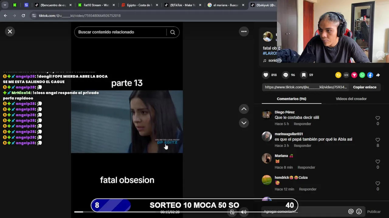The height and width of the screenshot is (218, 389).
Task: Switch to 'el mariana - Buscar' browser tab
Action: click(226, 5)
